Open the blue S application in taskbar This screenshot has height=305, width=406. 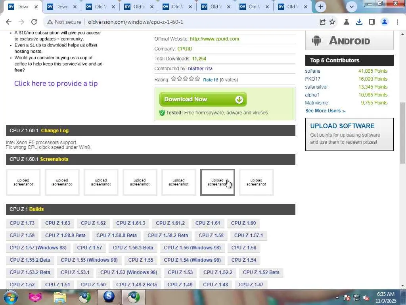[x=109, y=297]
